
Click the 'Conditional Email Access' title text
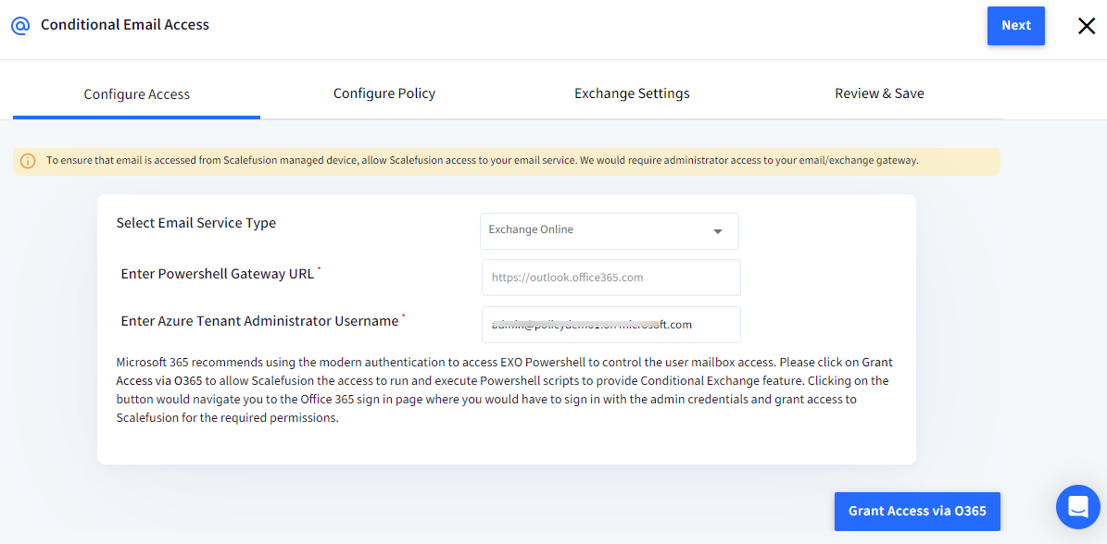[125, 25]
